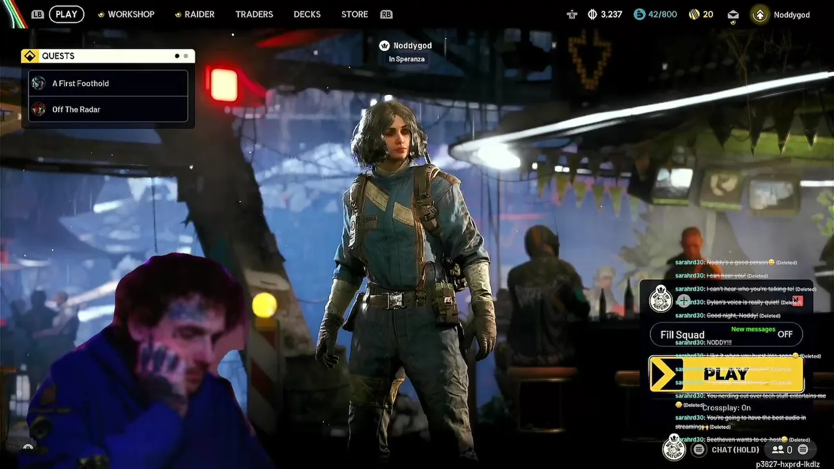Click the yellow QUESTS header icon
The height and width of the screenshot is (469, 834).
(x=30, y=56)
